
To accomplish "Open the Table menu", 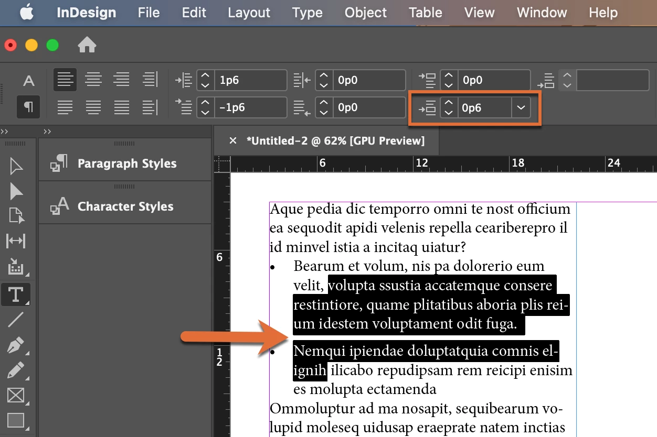I will pyautogui.click(x=426, y=13).
